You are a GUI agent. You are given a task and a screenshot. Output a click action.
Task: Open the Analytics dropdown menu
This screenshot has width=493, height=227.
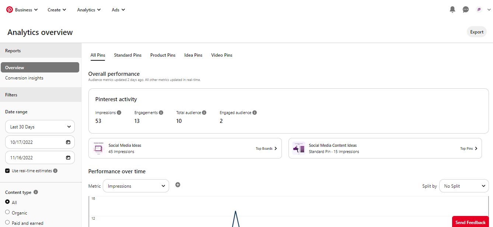pos(89,10)
